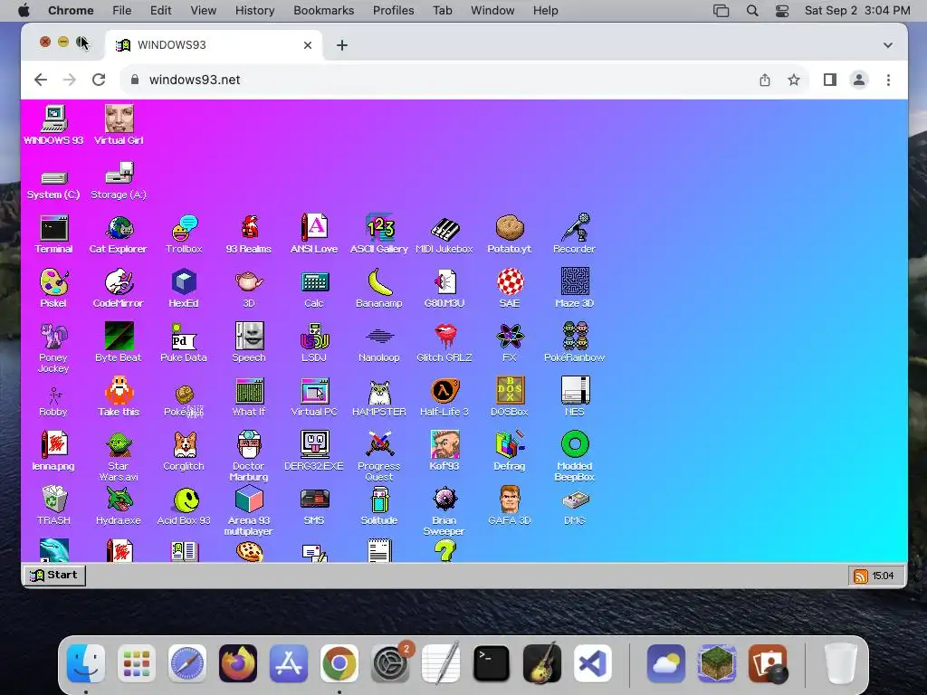
Task: Launch HexEd icon
Action: 184,289
